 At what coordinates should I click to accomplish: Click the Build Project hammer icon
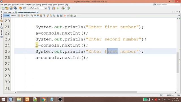click(49, 8)
